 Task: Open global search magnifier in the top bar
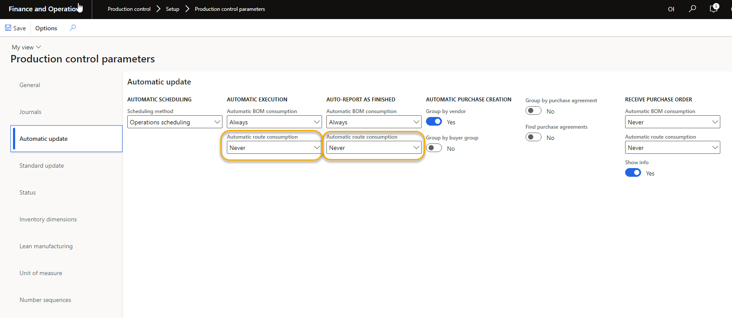(692, 9)
